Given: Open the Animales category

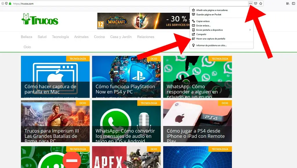Looking at the screenshot, I should (x=81, y=37).
